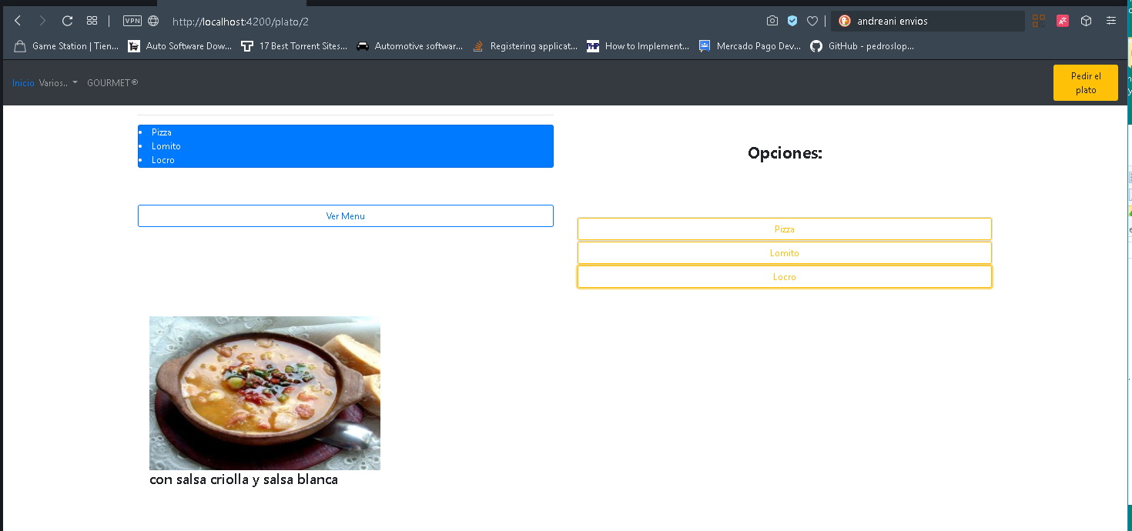
Task: Click the shopping bag favicon of Game Station
Action: pyautogui.click(x=20, y=46)
